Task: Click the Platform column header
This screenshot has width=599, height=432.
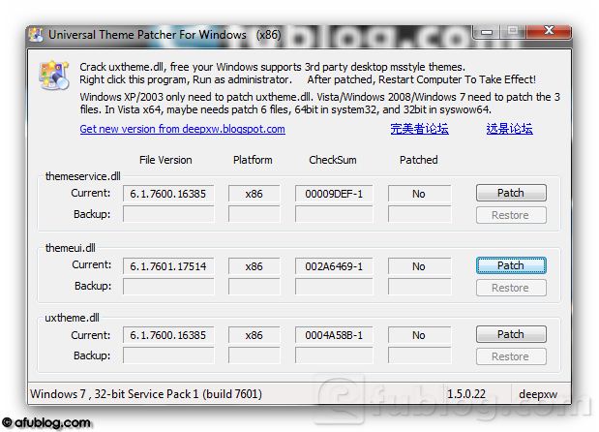Action: (x=253, y=160)
